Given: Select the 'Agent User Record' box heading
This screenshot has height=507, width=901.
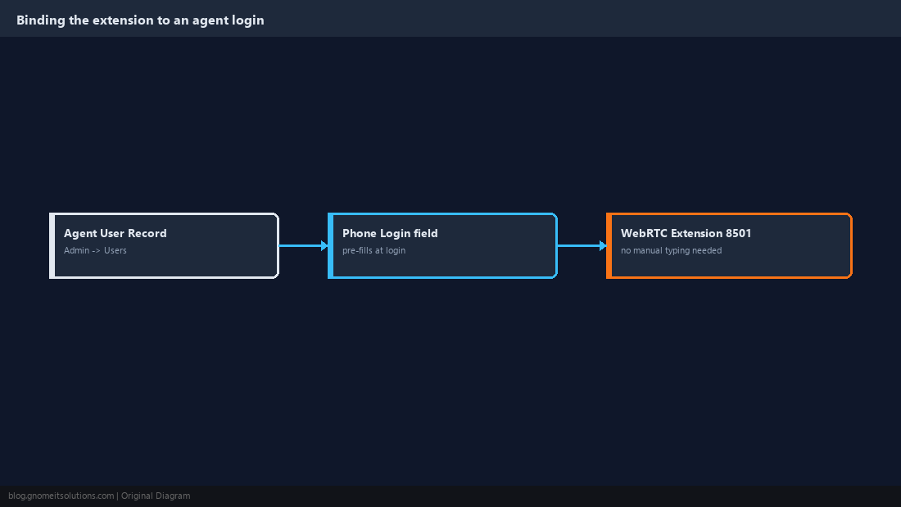Looking at the screenshot, I should pos(115,233).
